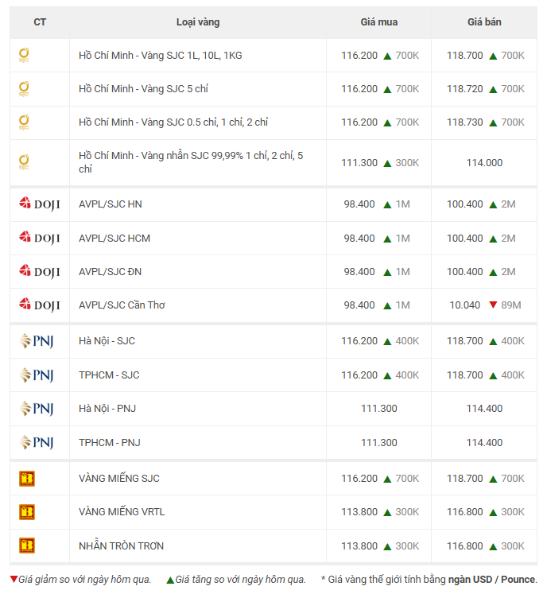Click the 98.400 buy price in AVPL/SJC HCM row
The image size is (547, 594).
pyautogui.click(x=359, y=238)
